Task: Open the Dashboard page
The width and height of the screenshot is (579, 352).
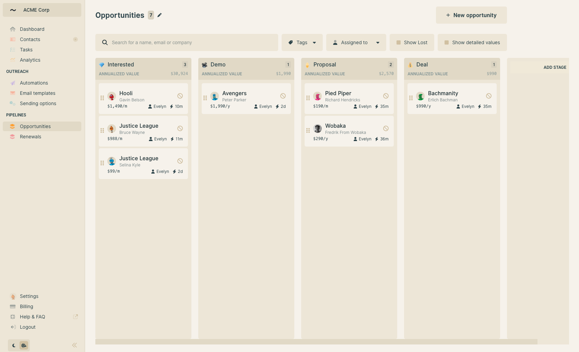Action: 42,29
